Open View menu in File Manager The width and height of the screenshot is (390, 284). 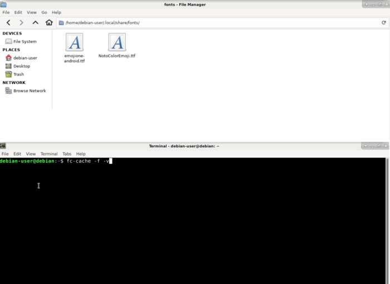click(32, 12)
